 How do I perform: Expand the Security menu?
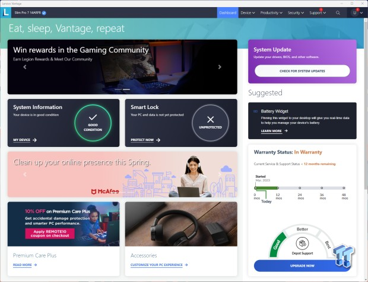point(296,13)
